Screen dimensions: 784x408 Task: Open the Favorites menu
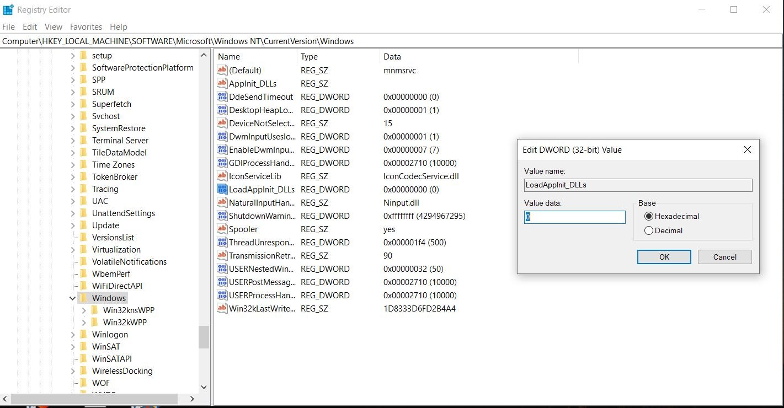coord(86,26)
